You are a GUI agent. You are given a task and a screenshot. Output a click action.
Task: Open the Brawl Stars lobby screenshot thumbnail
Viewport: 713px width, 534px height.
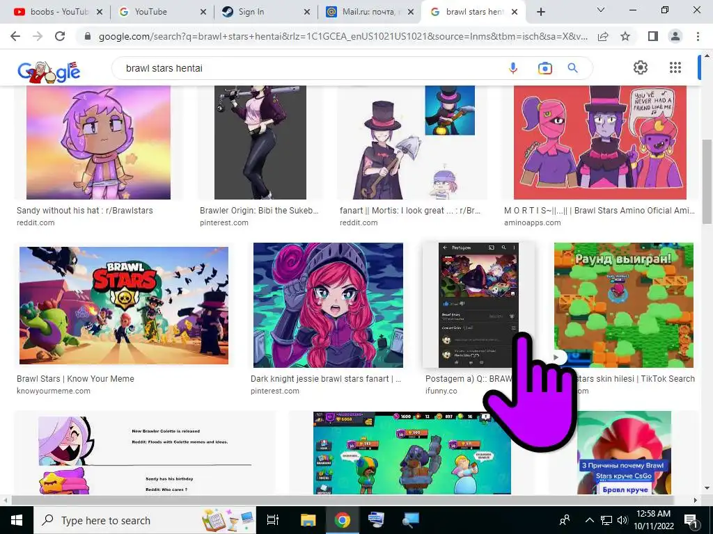412,453
